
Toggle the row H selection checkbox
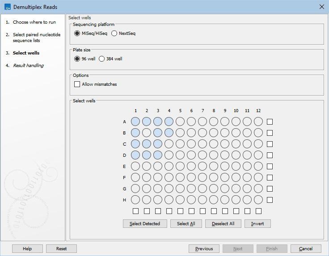click(x=270, y=200)
